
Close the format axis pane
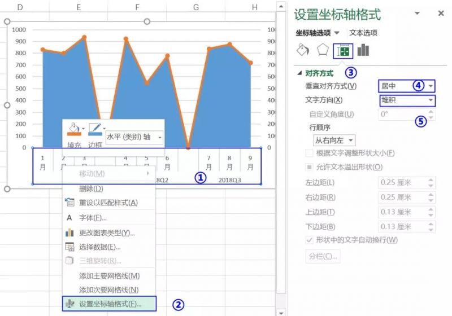click(x=441, y=13)
